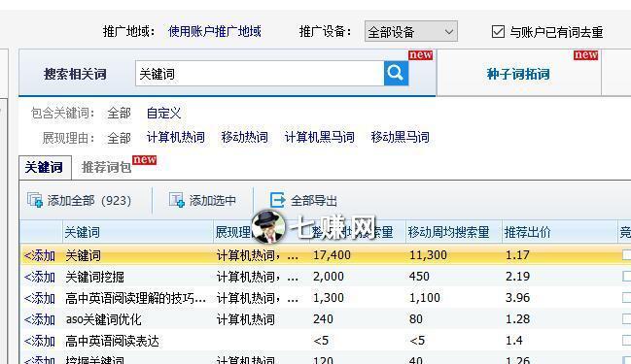Click the 1.28 recommended bid cell

coord(517,319)
